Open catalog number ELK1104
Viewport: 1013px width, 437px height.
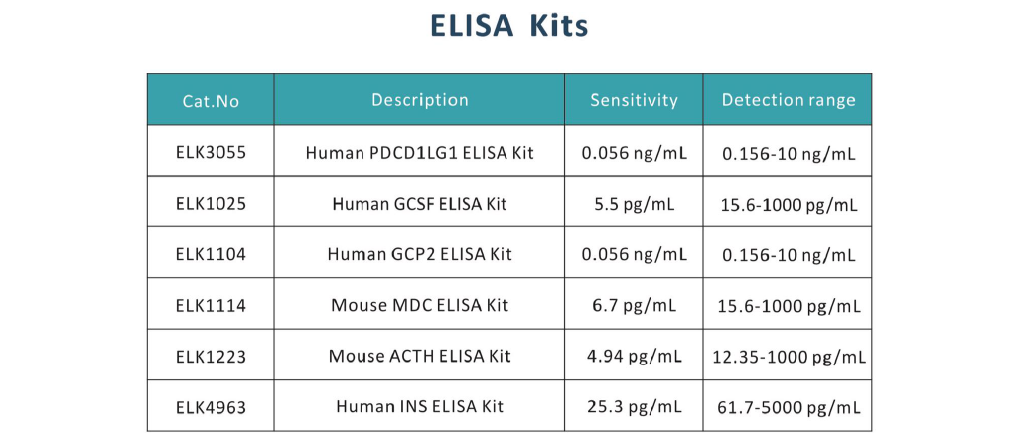tap(211, 254)
